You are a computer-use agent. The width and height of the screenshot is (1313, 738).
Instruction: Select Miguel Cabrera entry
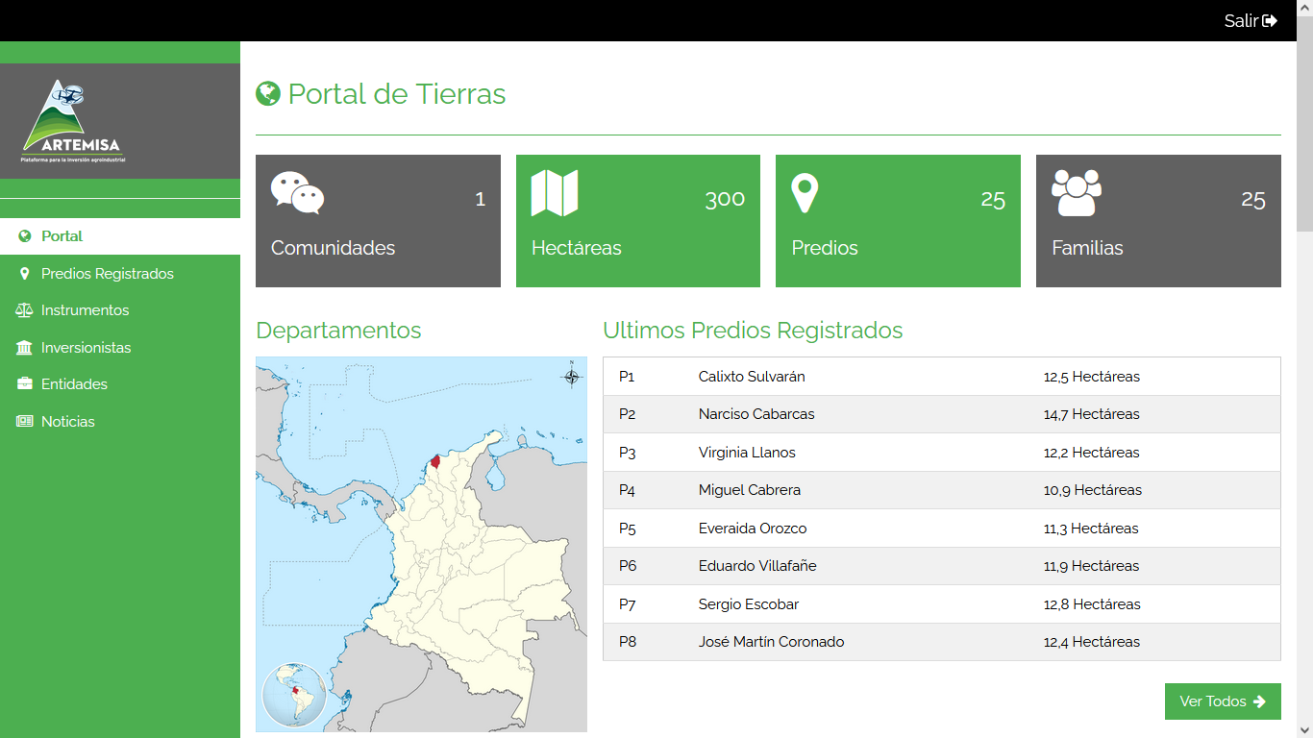[x=750, y=490]
